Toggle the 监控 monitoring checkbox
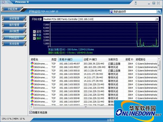163x122 pixels. 34,31
